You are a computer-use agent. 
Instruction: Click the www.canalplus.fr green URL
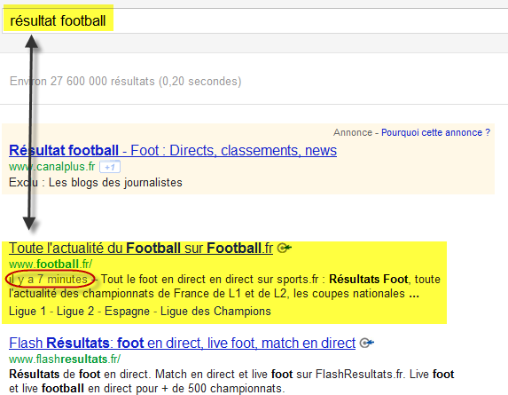click(x=51, y=167)
